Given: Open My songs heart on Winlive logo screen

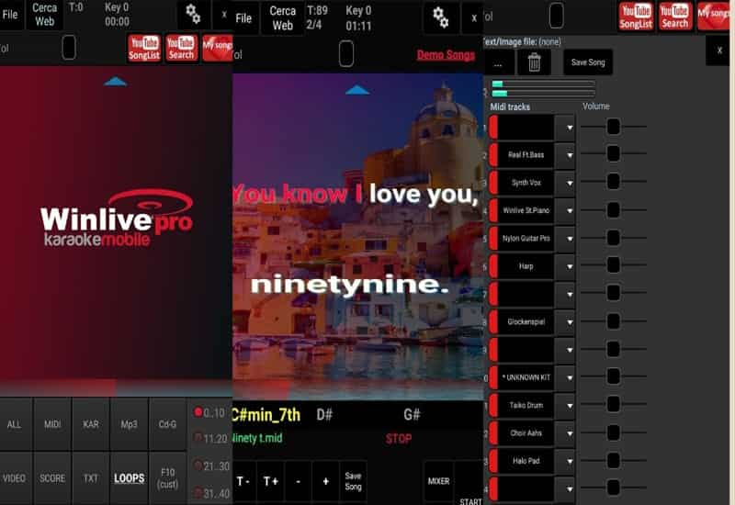Looking at the screenshot, I should 218,48.
